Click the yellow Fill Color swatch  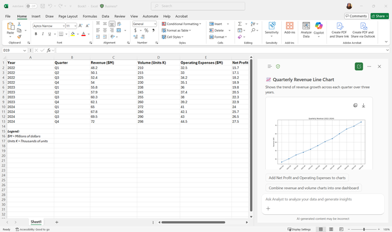72,34
